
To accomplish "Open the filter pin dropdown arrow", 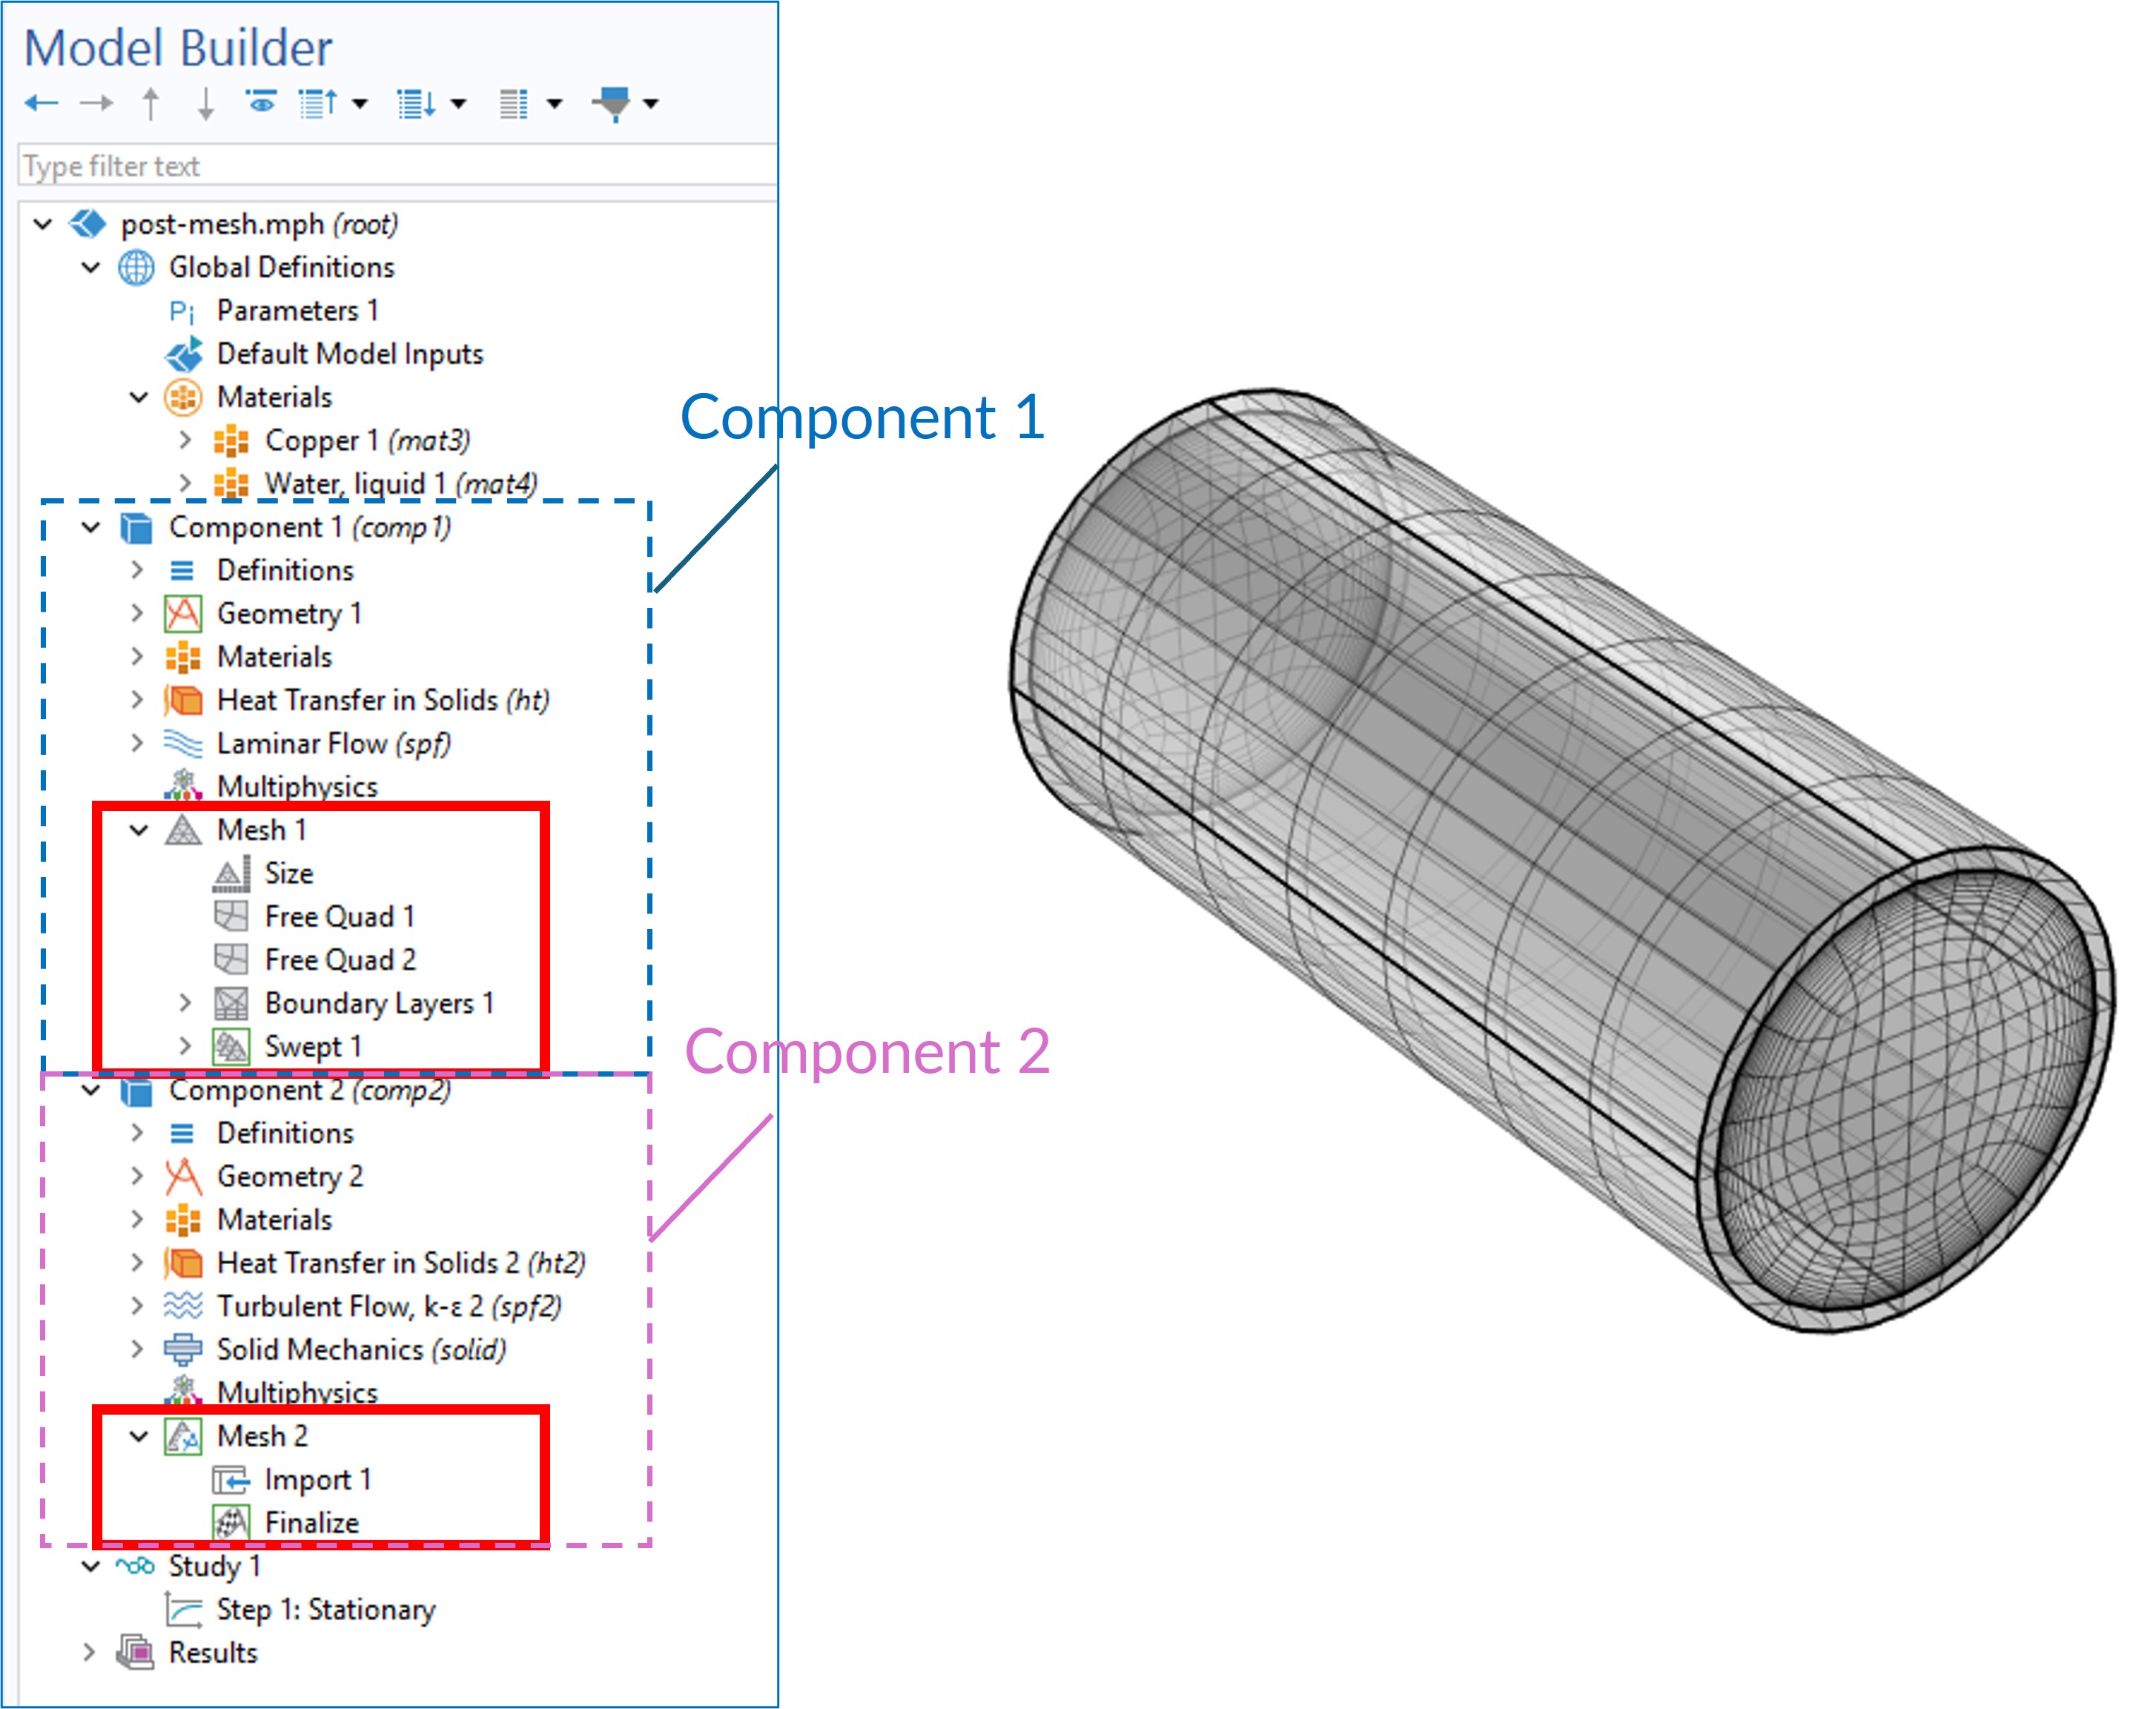I will (x=651, y=103).
